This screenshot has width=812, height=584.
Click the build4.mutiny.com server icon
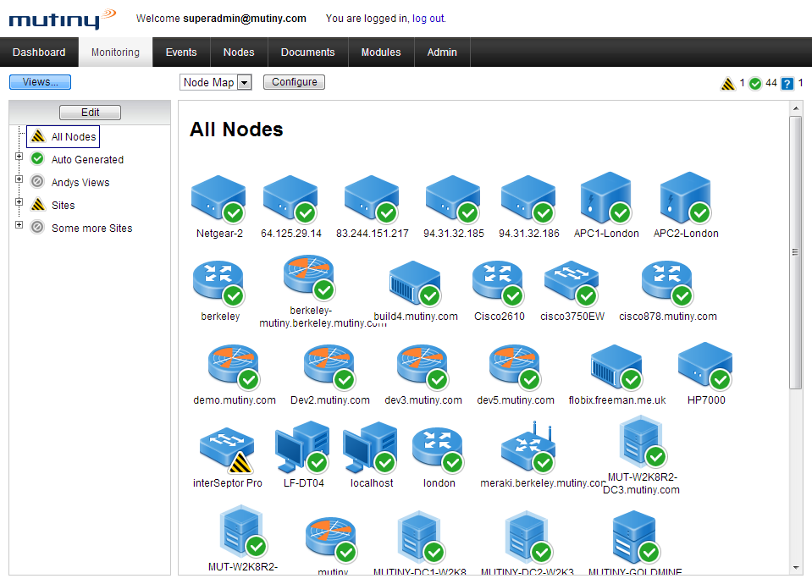[416, 284]
